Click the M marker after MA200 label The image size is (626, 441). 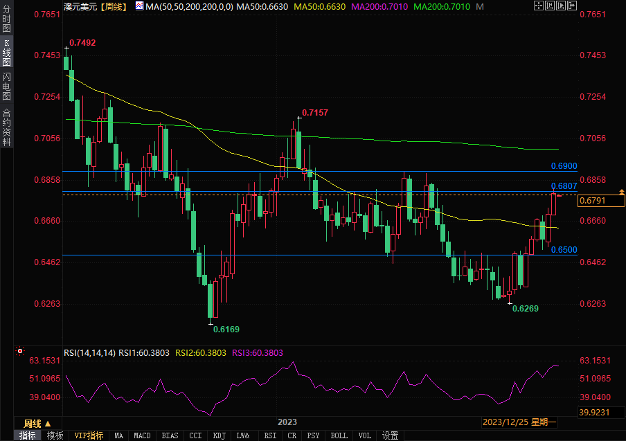point(476,6)
